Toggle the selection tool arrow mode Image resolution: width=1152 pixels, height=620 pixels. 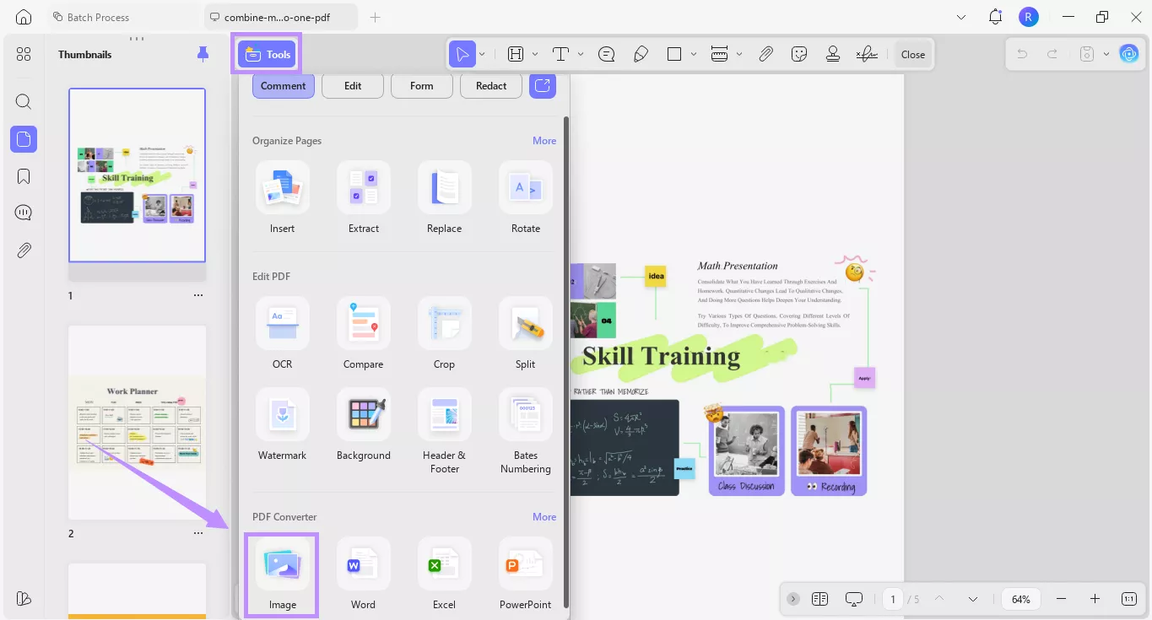463,53
